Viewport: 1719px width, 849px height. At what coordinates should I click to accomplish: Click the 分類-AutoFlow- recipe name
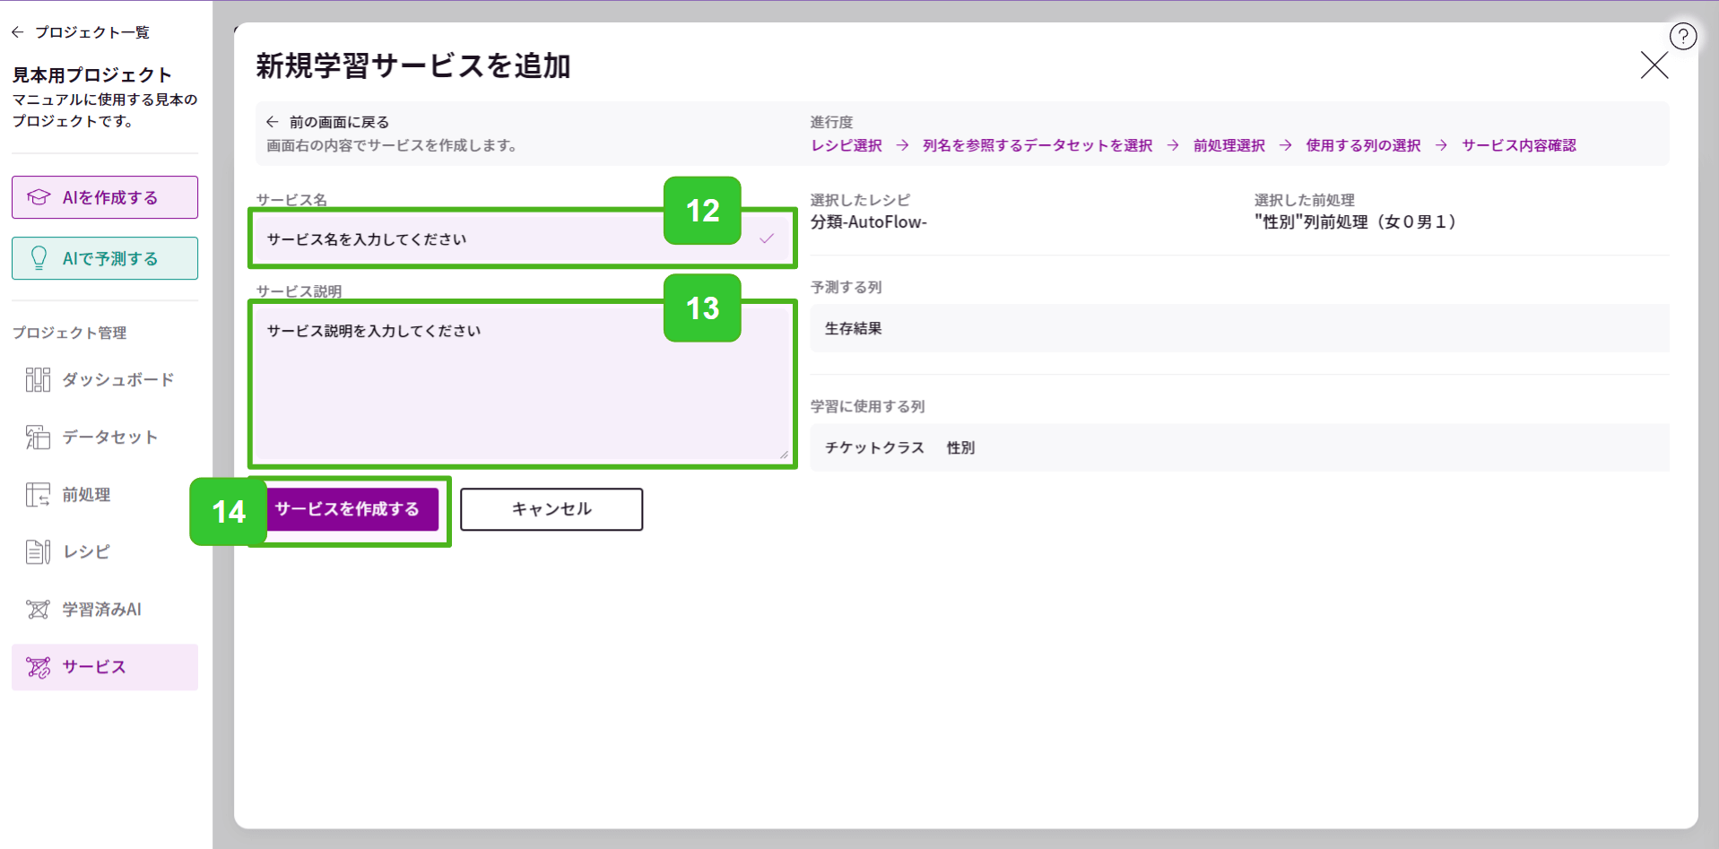pyautogui.click(x=869, y=222)
